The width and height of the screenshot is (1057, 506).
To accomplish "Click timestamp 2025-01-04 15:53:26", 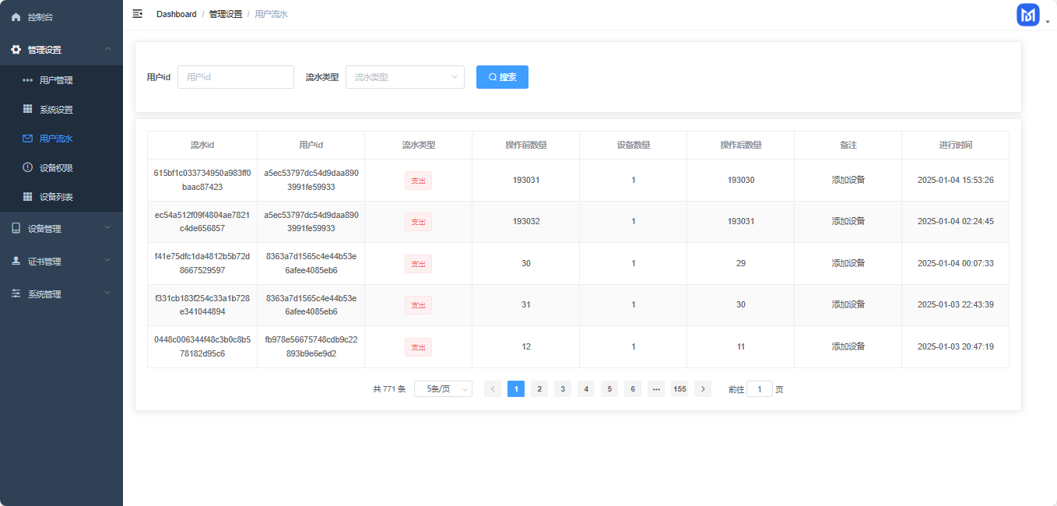I will coord(955,181).
